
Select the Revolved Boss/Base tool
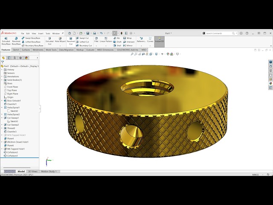(x=16, y=41)
